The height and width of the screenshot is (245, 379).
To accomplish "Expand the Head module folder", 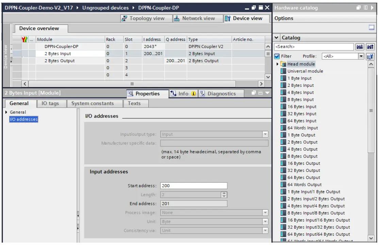I will (277, 64).
